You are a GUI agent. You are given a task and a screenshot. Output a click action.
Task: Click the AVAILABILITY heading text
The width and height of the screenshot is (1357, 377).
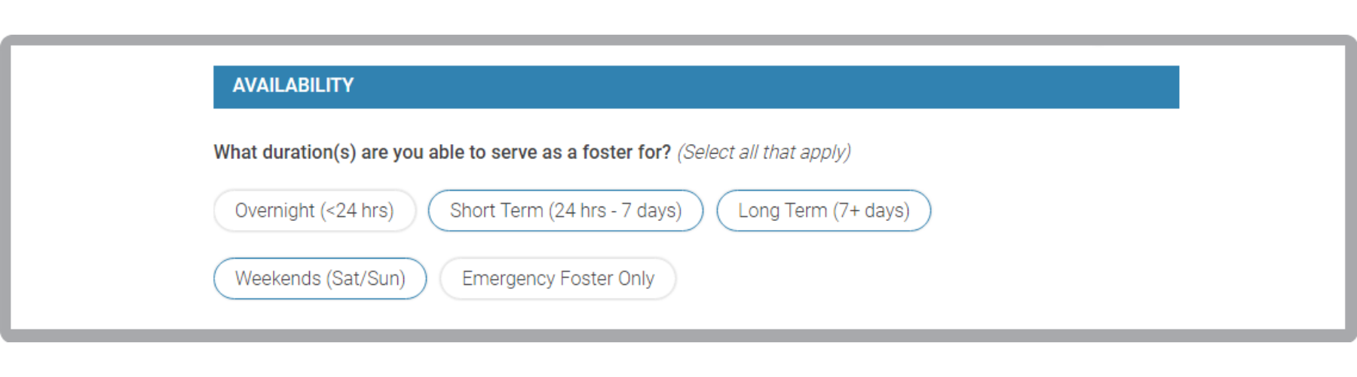pyautogui.click(x=293, y=85)
